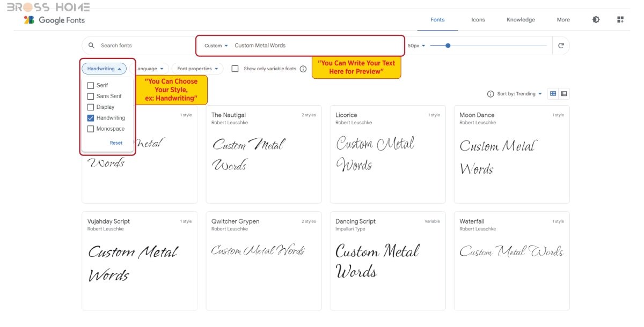Toggle the dark theme icon
644x327 pixels.
coord(596,20)
